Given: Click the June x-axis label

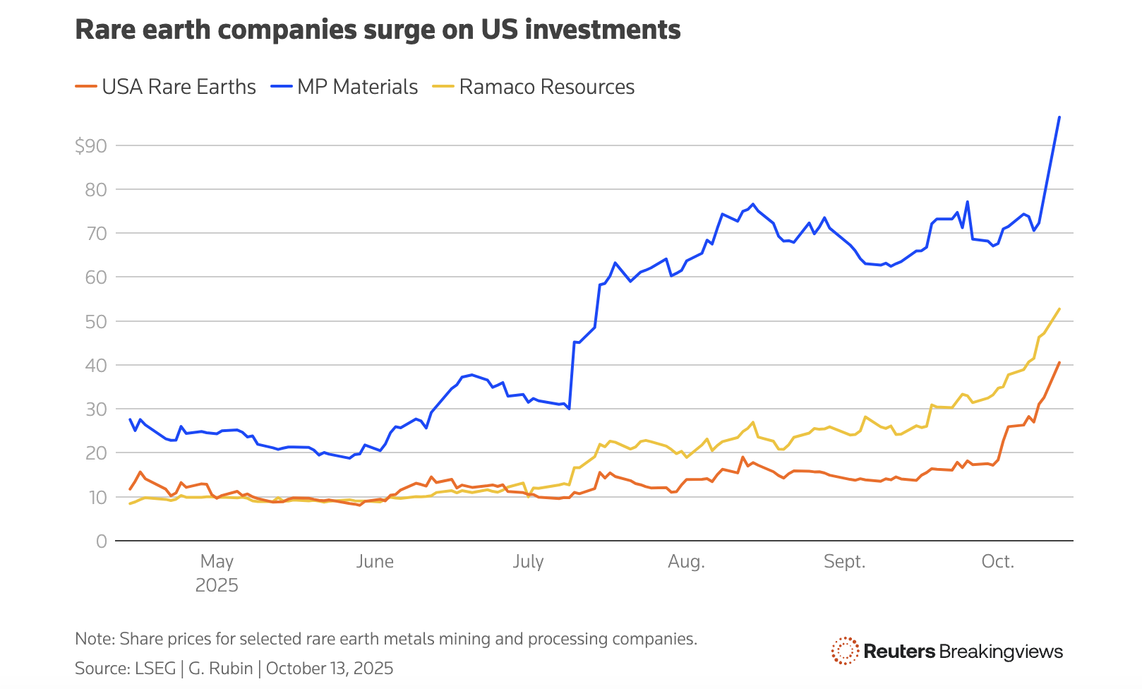Looking at the screenshot, I should click(375, 561).
